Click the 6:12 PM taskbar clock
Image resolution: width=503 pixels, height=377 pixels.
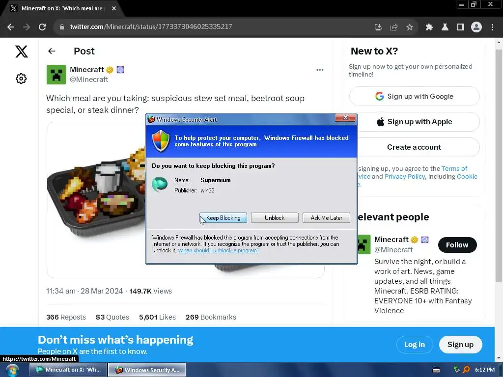[484, 370]
